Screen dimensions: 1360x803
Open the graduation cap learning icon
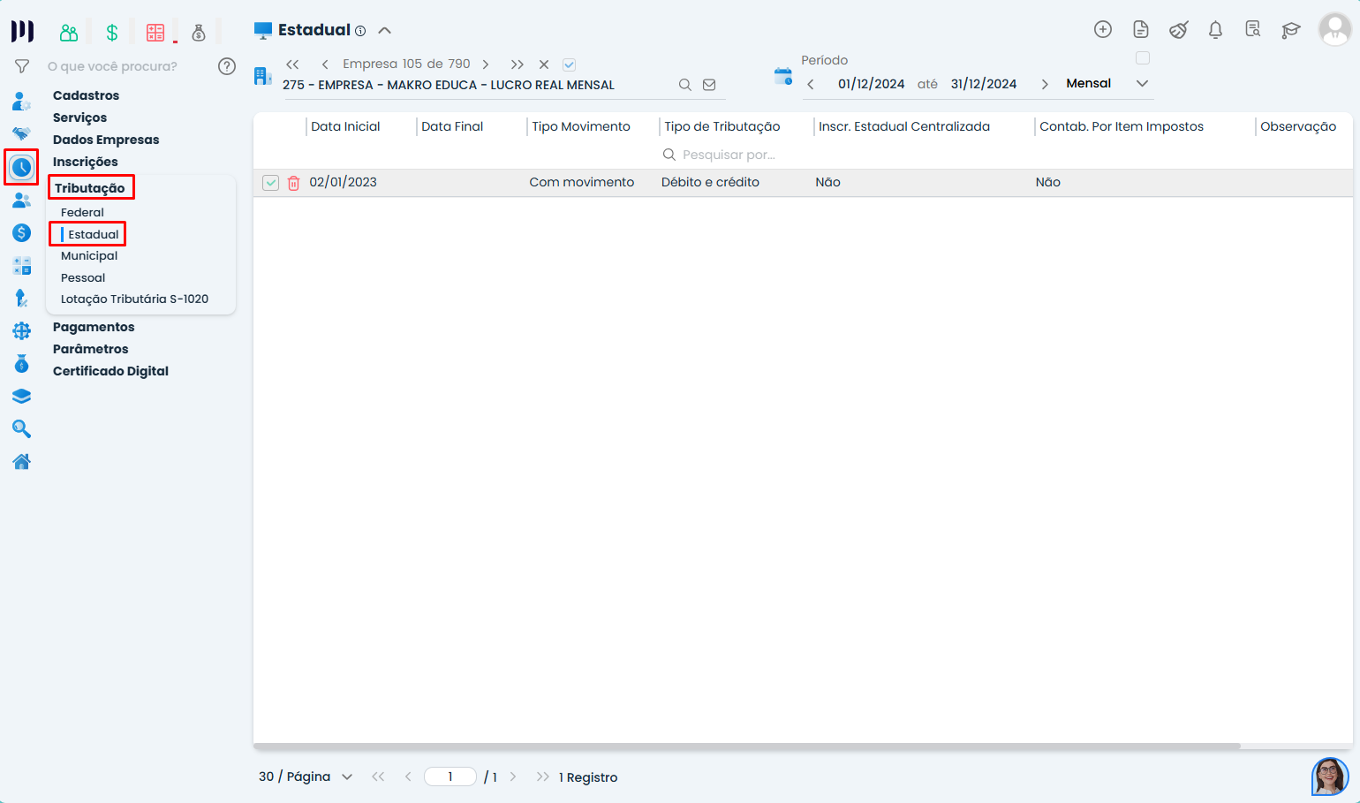[1290, 30]
